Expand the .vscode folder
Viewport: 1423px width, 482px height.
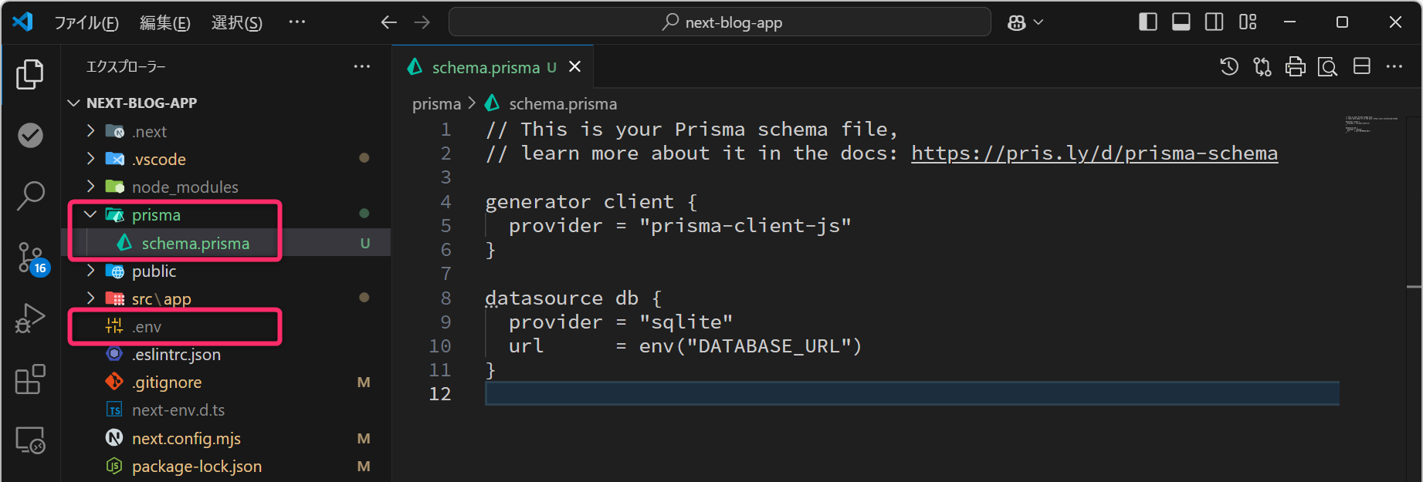tap(91, 159)
